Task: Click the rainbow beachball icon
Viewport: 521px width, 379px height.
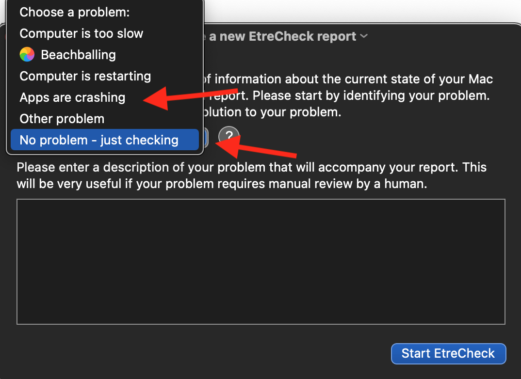Action: click(x=27, y=54)
